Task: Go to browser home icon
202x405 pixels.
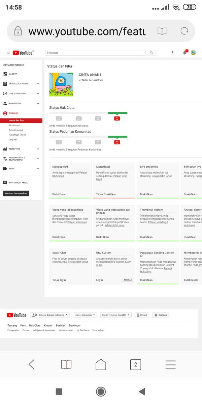Action: (101, 364)
